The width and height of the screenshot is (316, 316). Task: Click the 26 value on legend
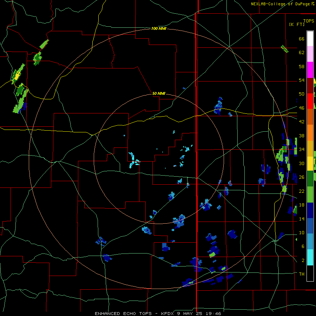[x=302, y=177]
